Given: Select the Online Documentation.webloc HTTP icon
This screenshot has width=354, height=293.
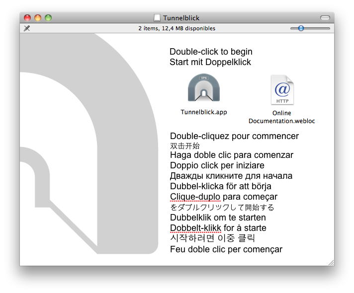Looking at the screenshot, I should 282,90.
